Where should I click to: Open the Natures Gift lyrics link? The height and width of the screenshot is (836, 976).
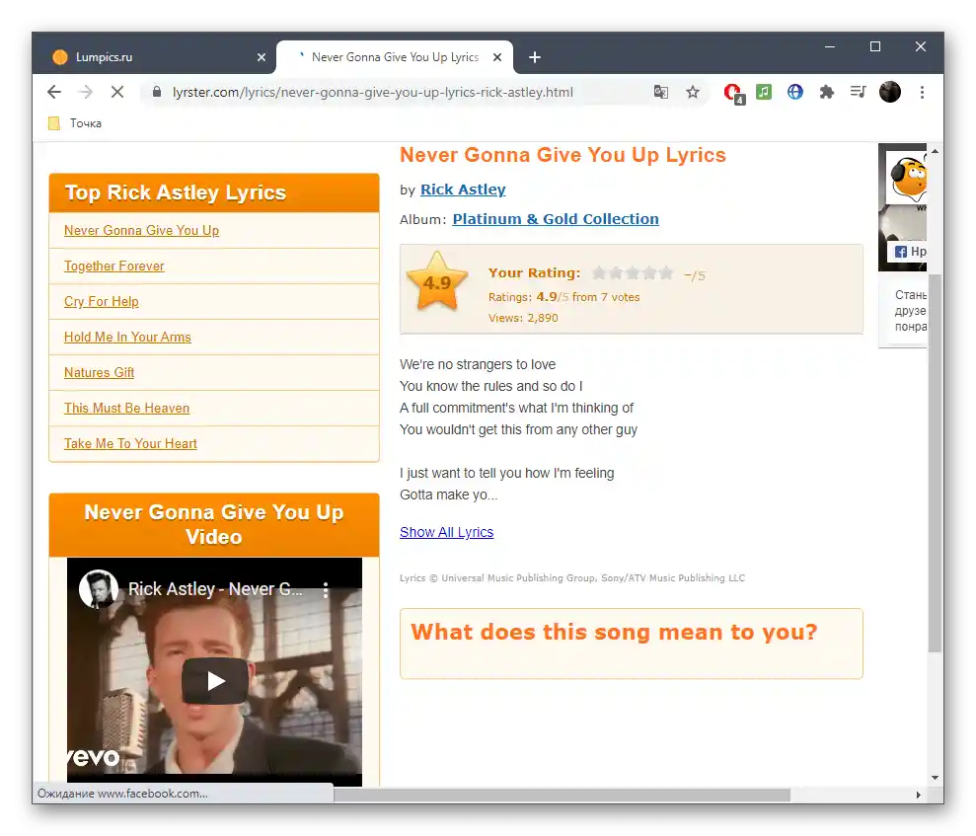99,372
